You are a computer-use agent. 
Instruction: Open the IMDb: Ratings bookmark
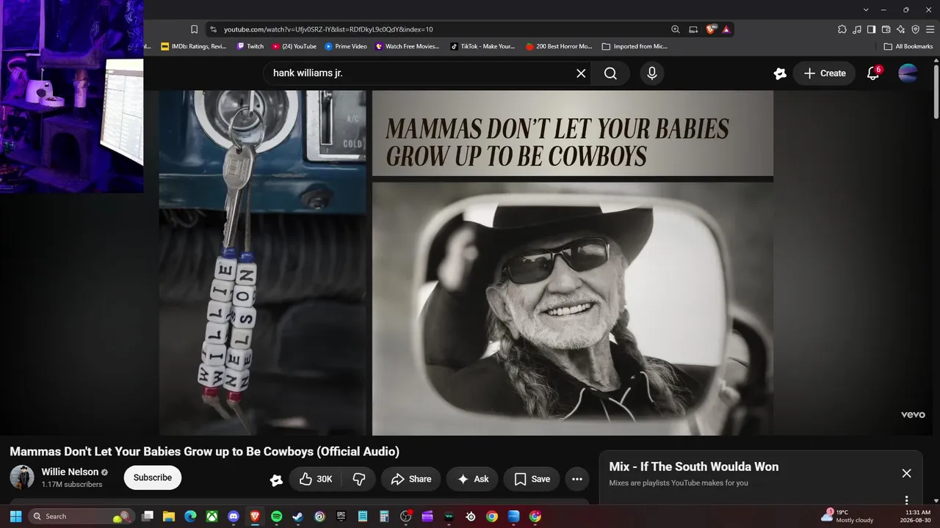pos(194,46)
